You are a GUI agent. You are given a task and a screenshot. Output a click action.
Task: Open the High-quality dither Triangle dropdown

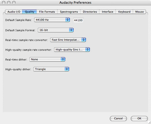tap(51, 69)
